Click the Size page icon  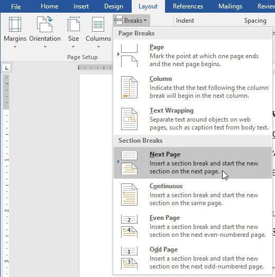(74, 24)
